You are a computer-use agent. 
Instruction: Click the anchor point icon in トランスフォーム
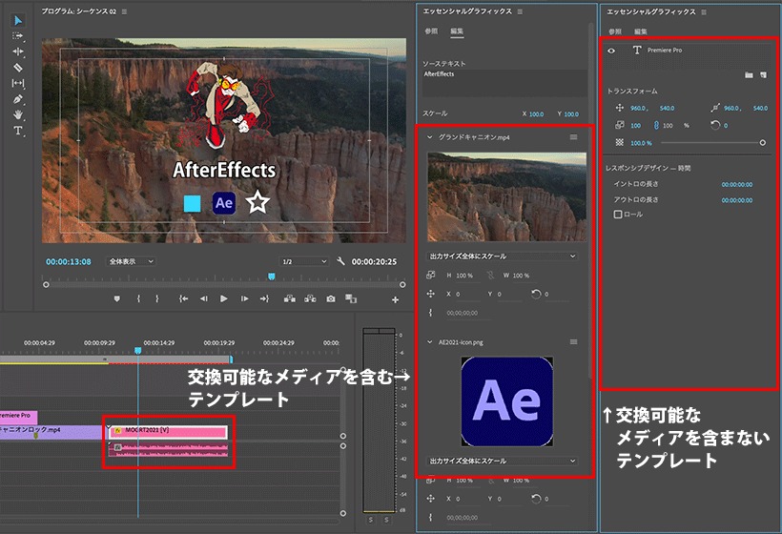[x=715, y=108]
